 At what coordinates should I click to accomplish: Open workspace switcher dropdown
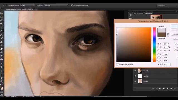tap(167, 6)
